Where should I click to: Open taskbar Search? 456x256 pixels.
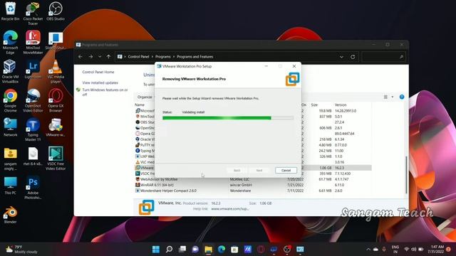170,249
